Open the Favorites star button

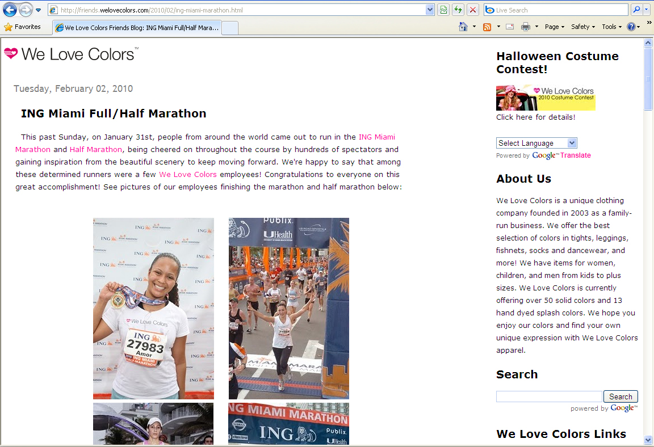point(23,27)
